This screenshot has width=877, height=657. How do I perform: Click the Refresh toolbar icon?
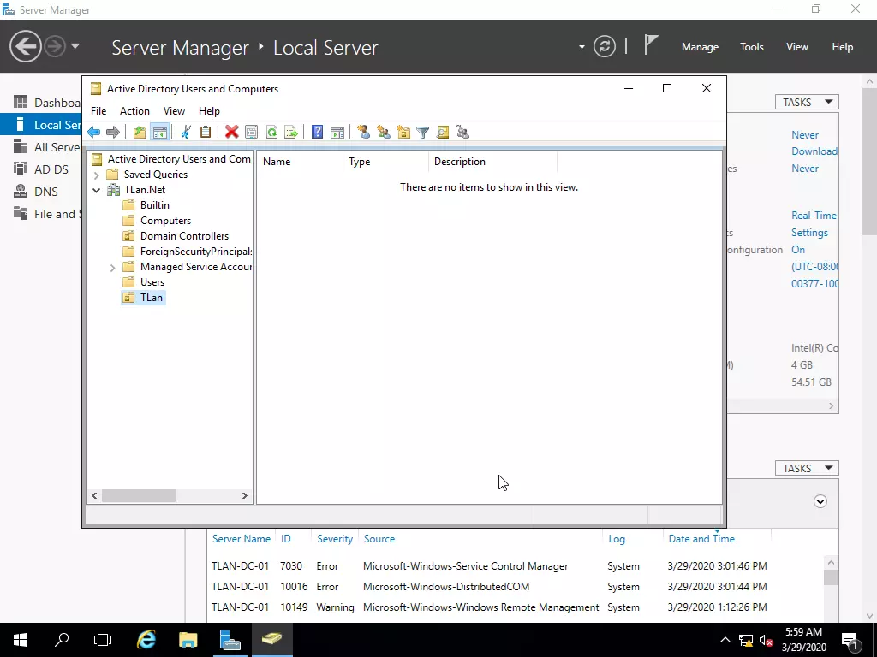click(x=271, y=133)
